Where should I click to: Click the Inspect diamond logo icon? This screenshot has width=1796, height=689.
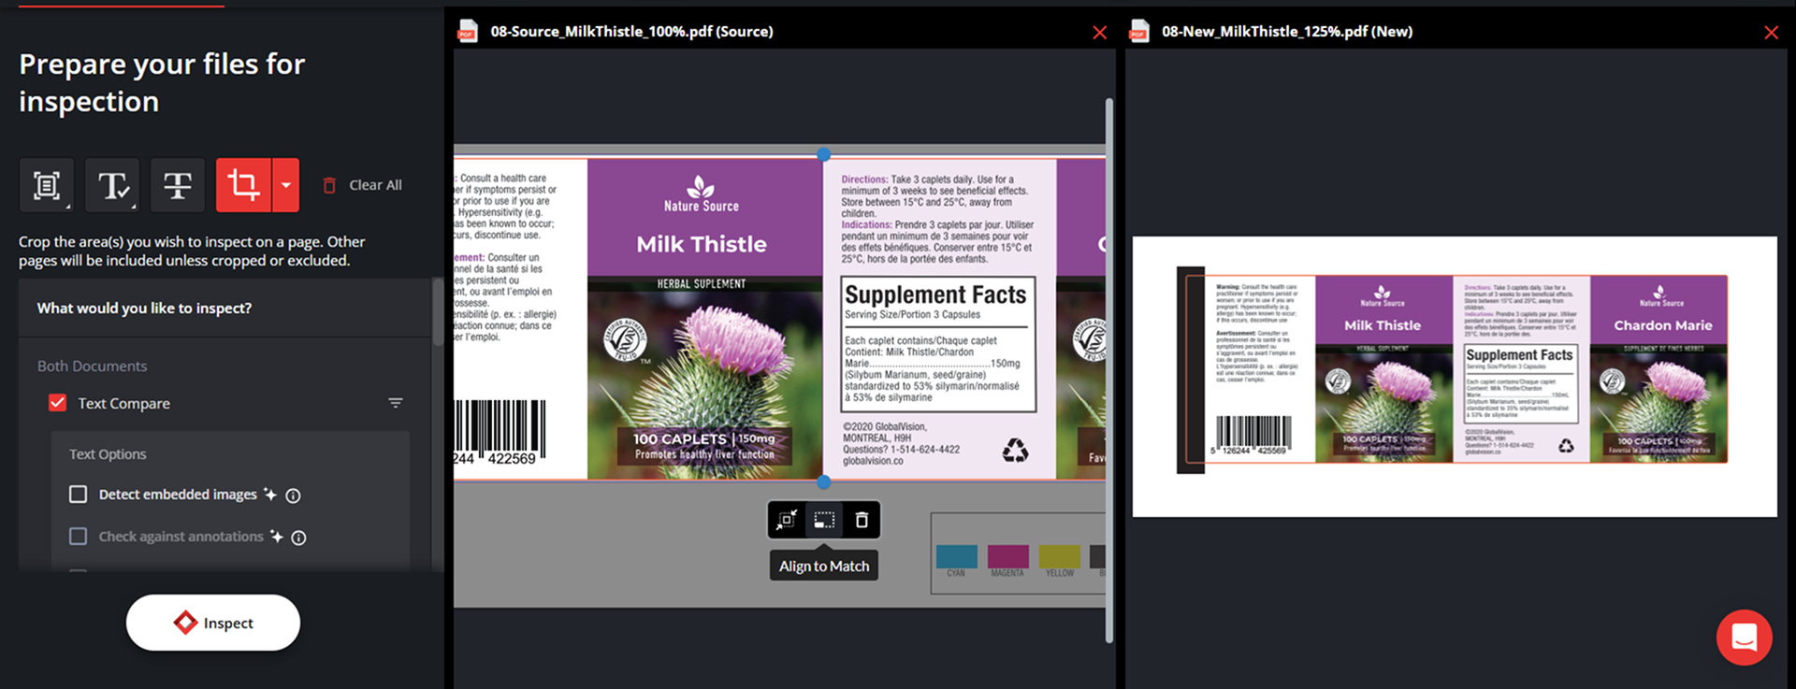tap(185, 623)
